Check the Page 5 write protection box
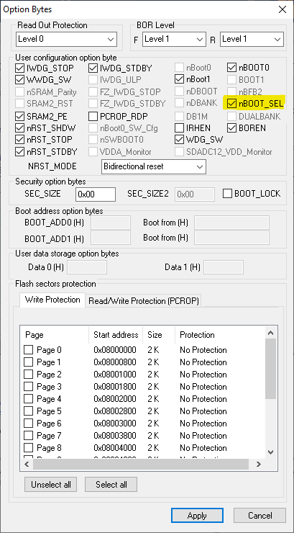Viewport: 294px width, 533px height. [x=29, y=411]
